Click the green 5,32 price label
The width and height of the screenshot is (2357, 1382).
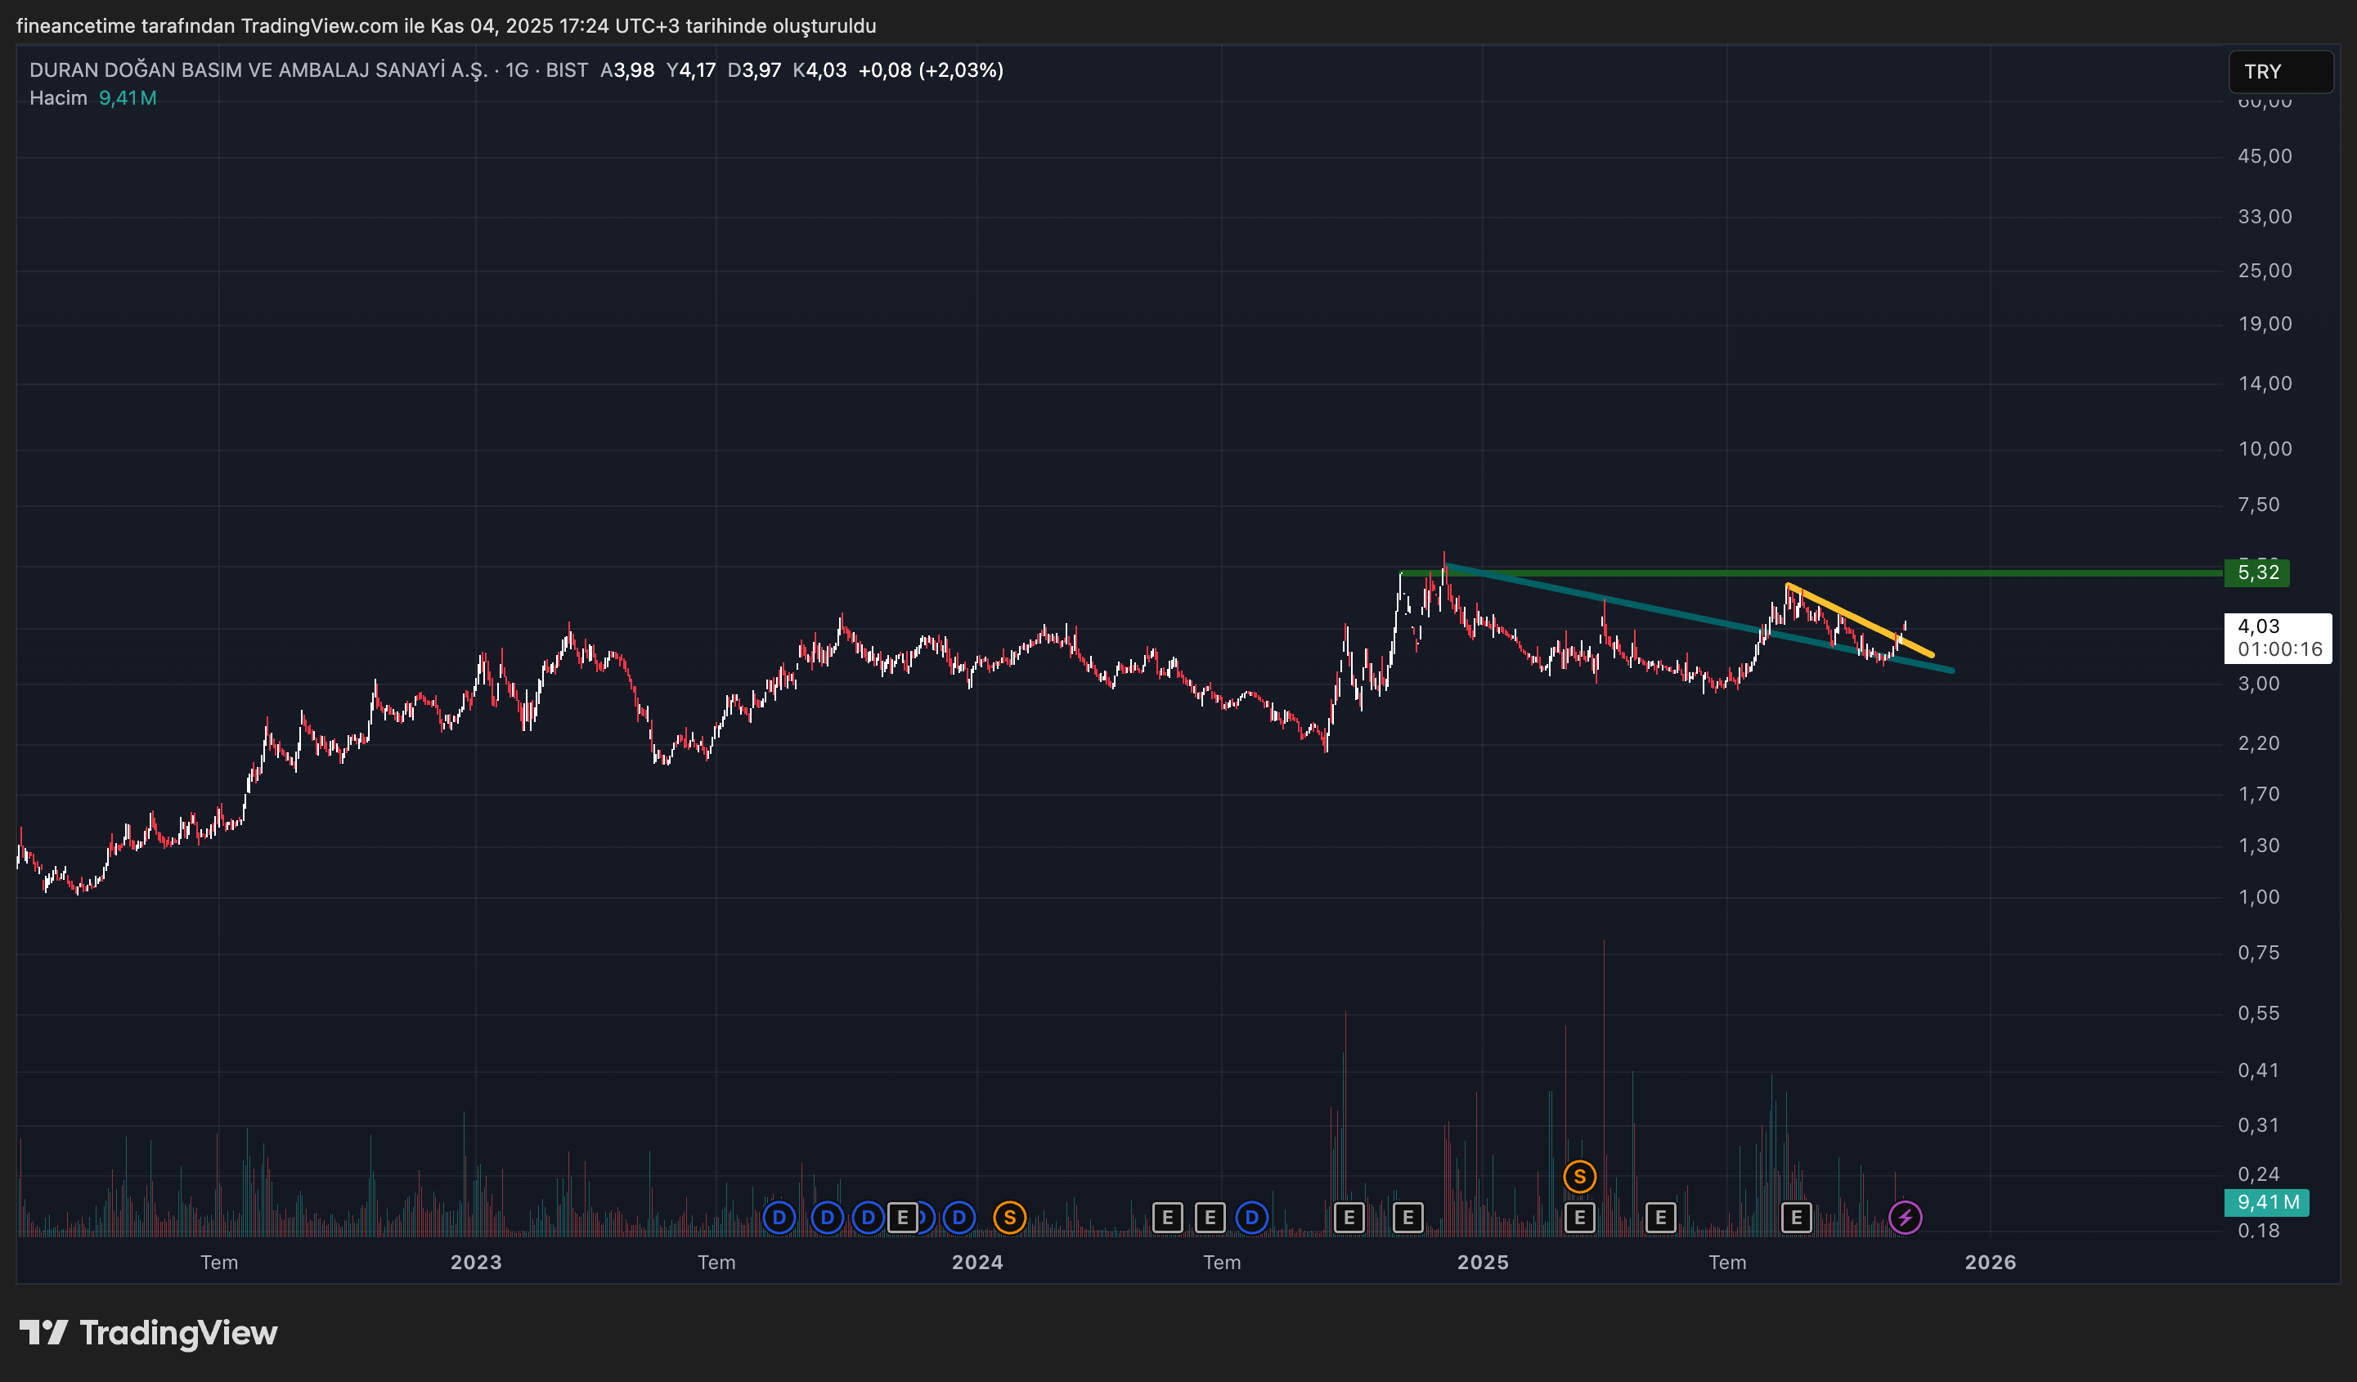2257,572
